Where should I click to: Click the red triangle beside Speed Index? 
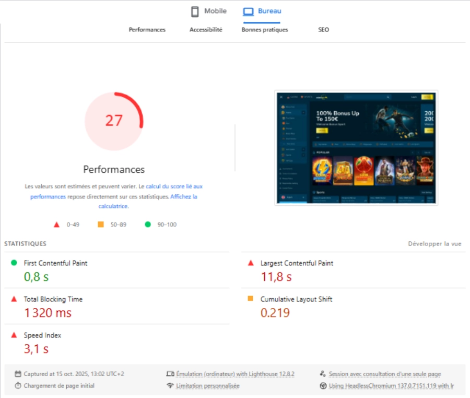[x=14, y=335]
